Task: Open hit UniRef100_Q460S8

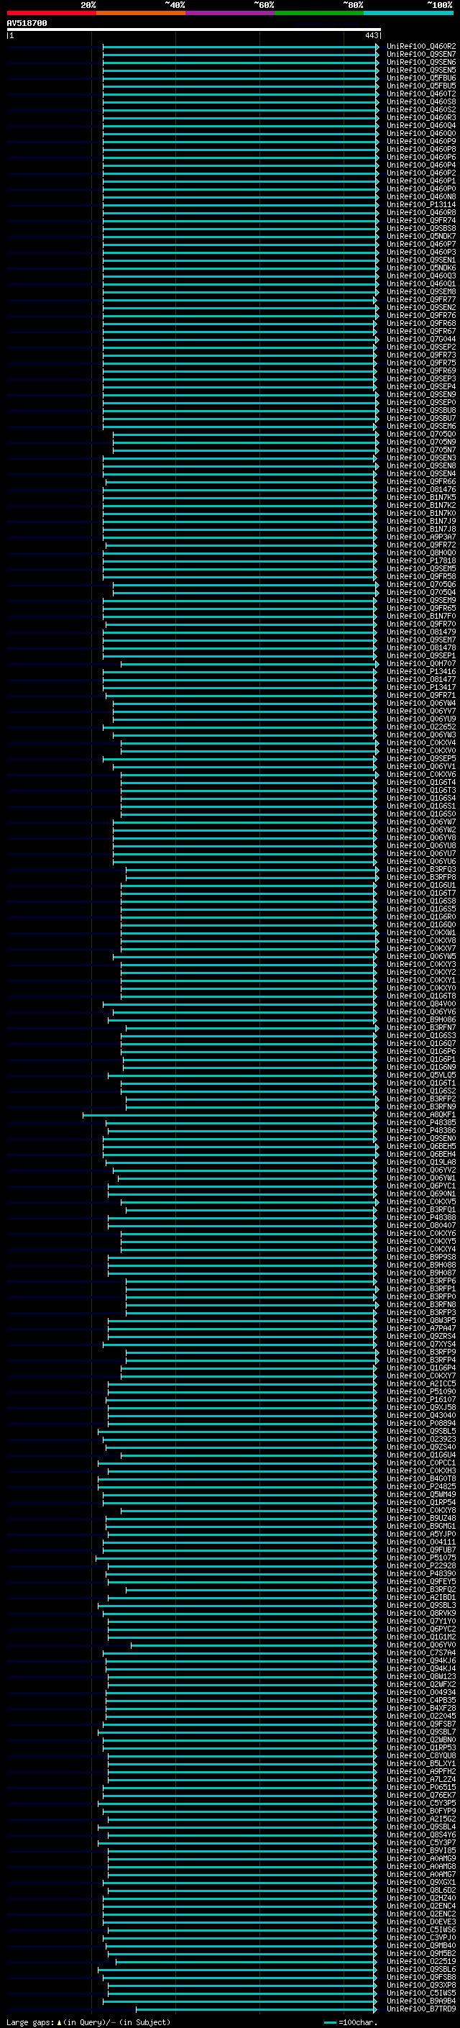Action: click(420, 101)
